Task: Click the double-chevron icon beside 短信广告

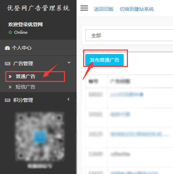Action: pyautogui.click(x=10, y=87)
